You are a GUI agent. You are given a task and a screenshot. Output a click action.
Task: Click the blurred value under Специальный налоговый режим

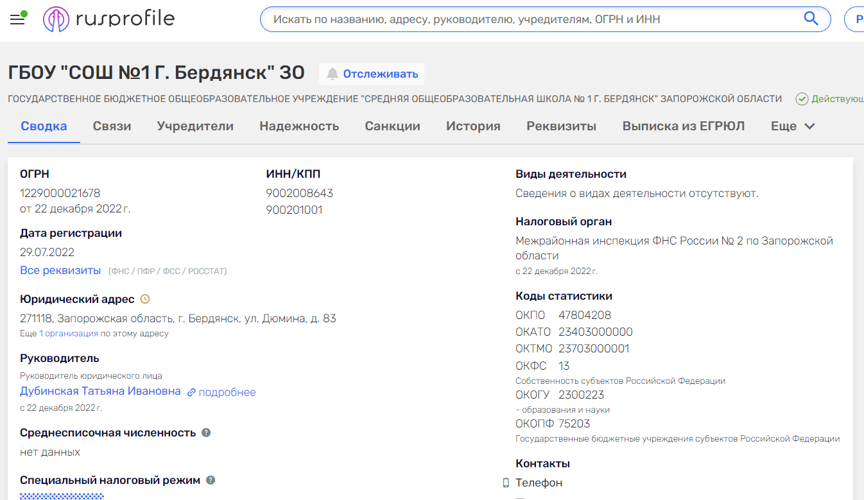coord(62,496)
